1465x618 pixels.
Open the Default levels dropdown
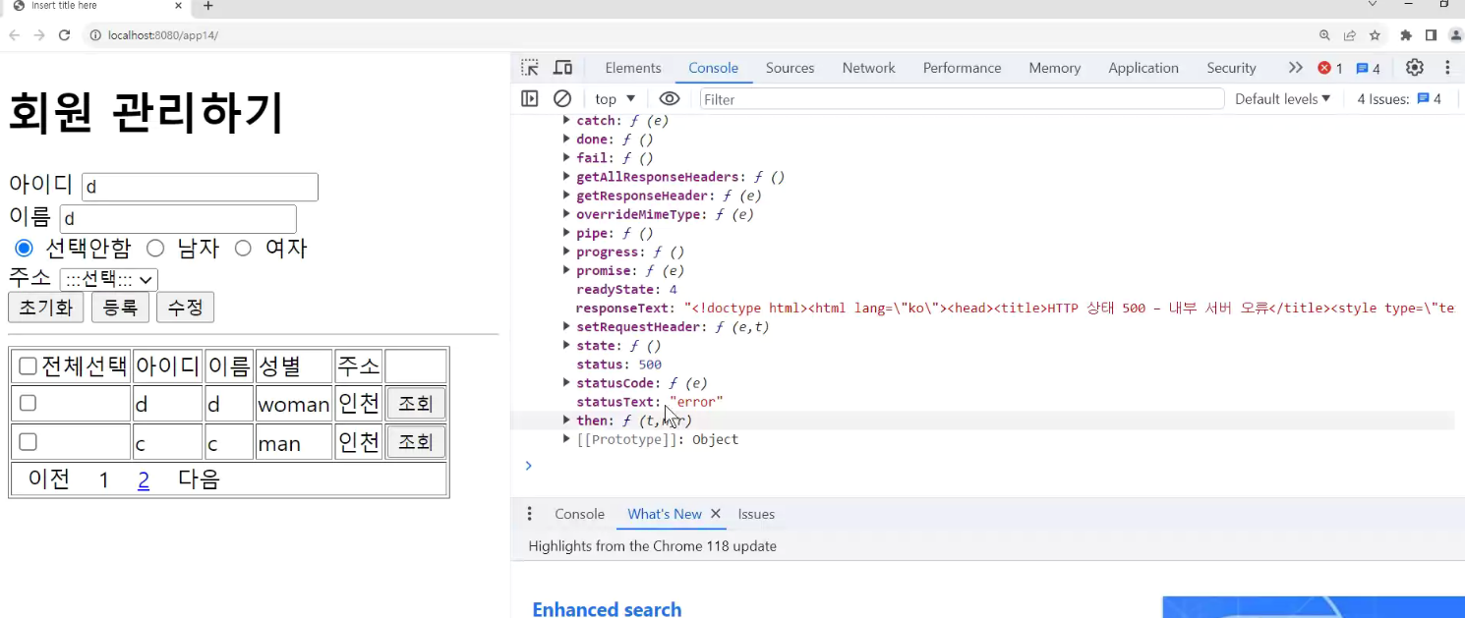pos(1282,98)
